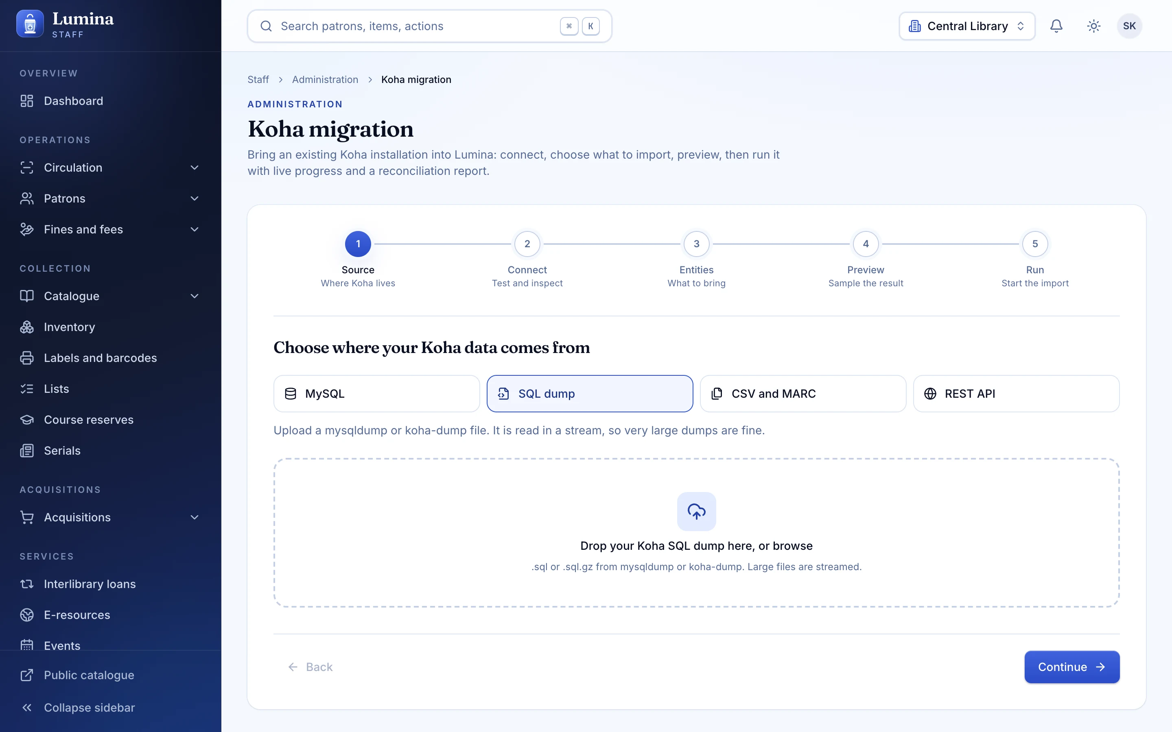Image resolution: width=1172 pixels, height=732 pixels.
Task: Click the Dashboard grid icon
Action: coord(26,101)
